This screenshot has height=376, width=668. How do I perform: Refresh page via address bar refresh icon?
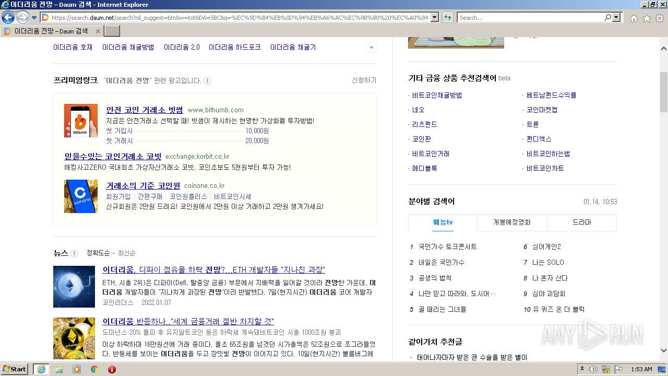coord(447,18)
